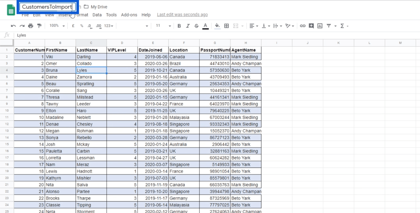The width and height of the screenshot is (420, 213).
Task: Print the spreadsheet
Action: click(x=30, y=26)
